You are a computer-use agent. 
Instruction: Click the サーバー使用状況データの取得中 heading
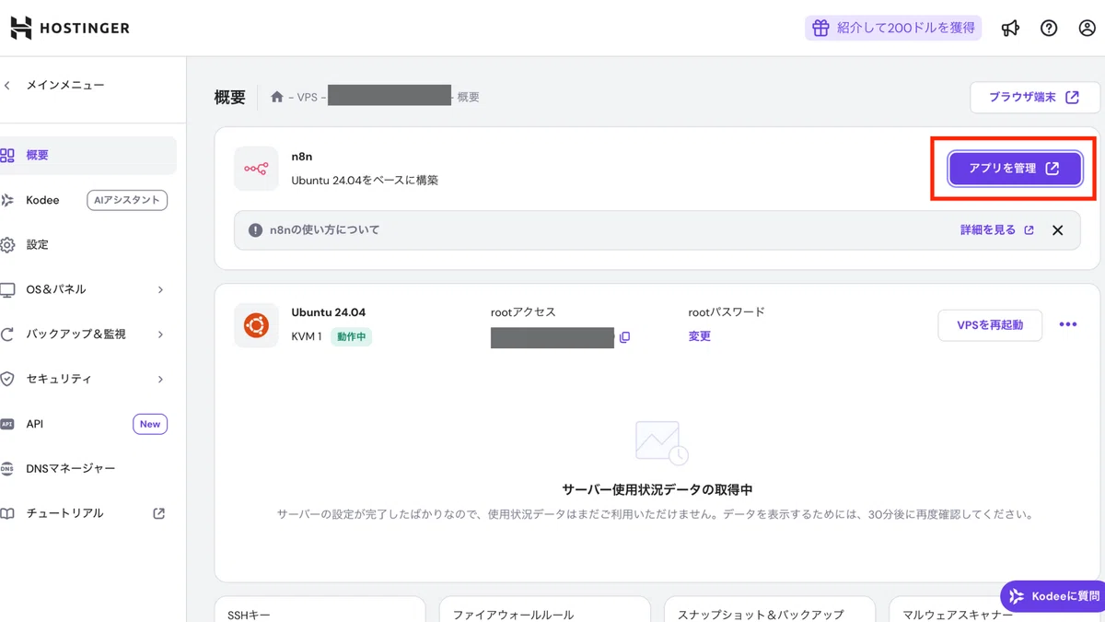pyautogui.click(x=657, y=489)
